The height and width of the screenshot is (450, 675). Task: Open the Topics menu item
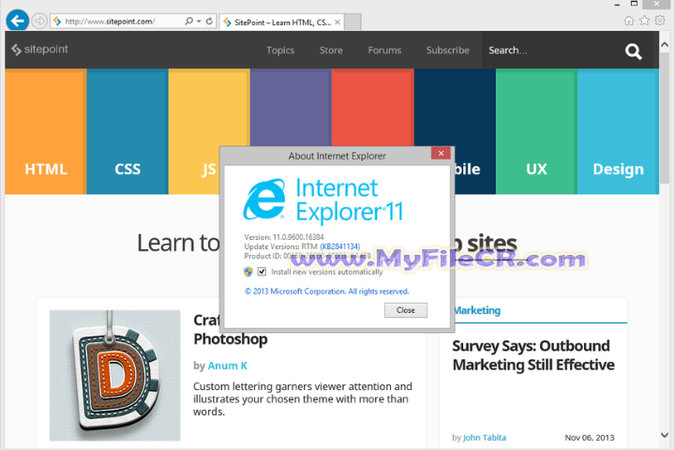280,51
